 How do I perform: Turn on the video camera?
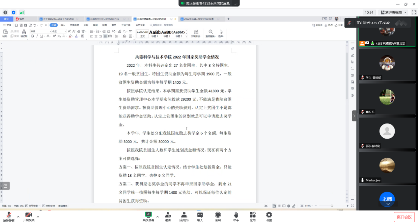pos(29,216)
